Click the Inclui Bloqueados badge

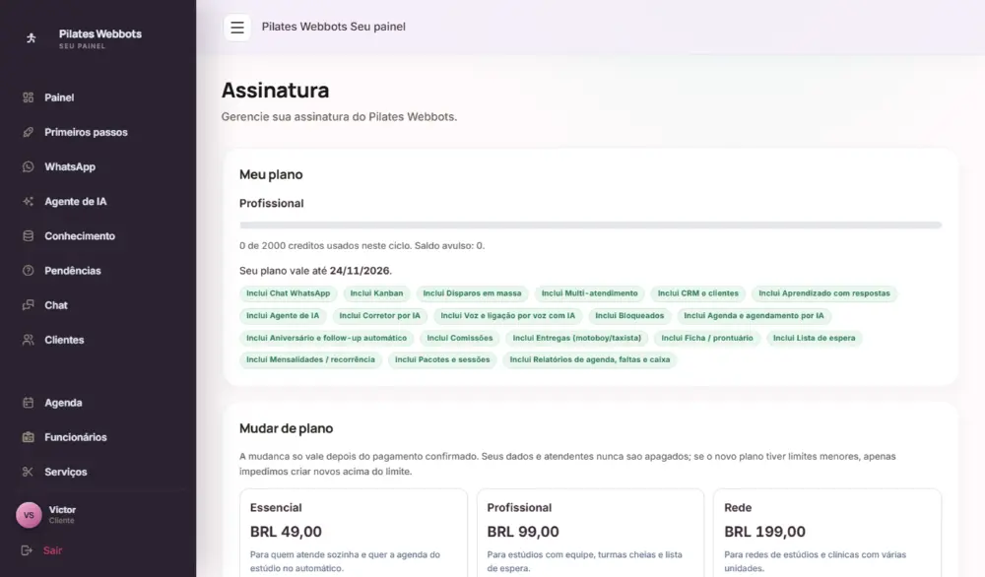(x=629, y=316)
